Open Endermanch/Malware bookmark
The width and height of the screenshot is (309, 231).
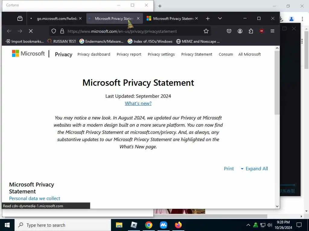coord(101,42)
